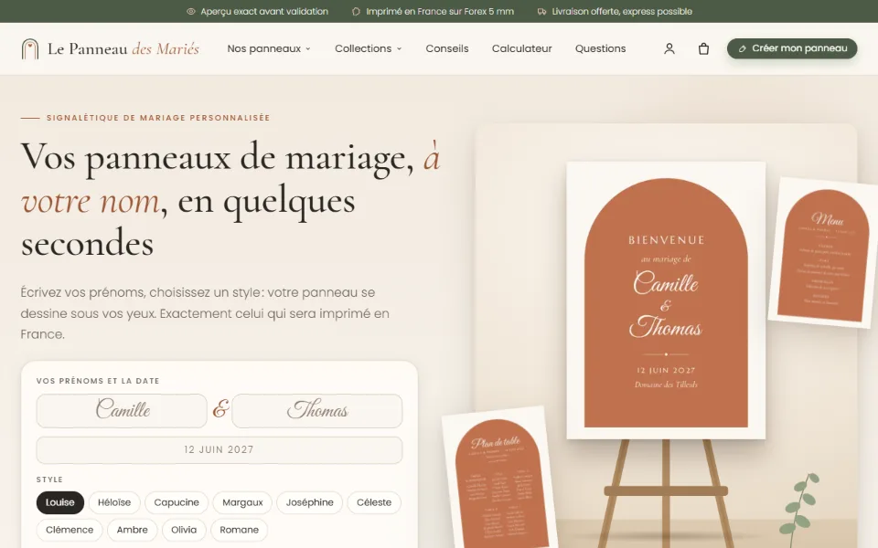Open the shopping bag cart icon
The image size is (878, 548).
(704, 48)
